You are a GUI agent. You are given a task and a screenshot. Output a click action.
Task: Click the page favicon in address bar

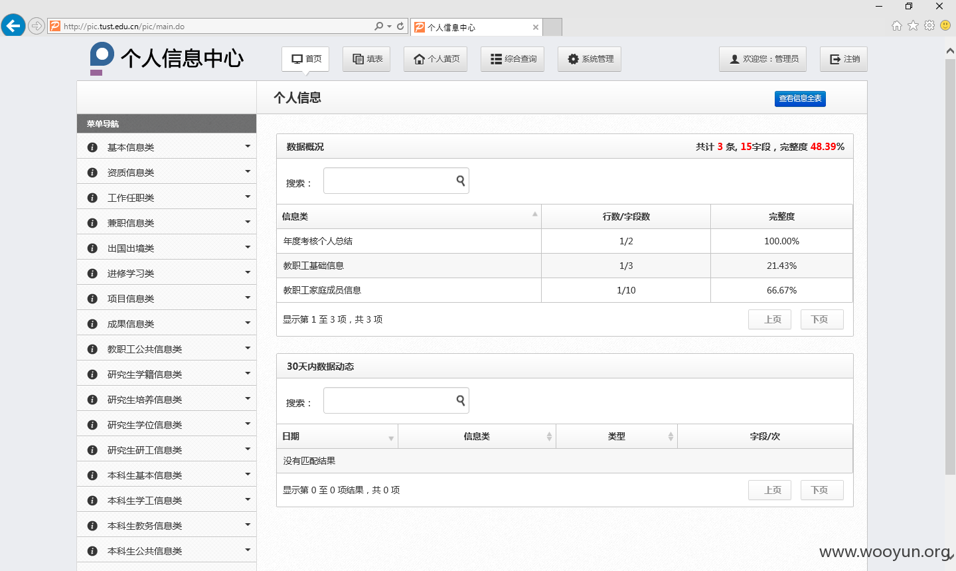55,27
